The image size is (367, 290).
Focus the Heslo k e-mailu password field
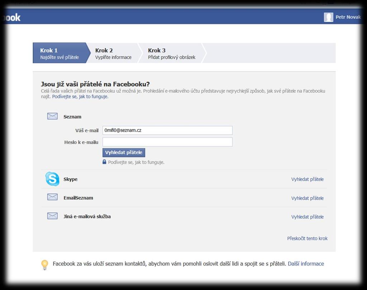[x=168, y=142]
